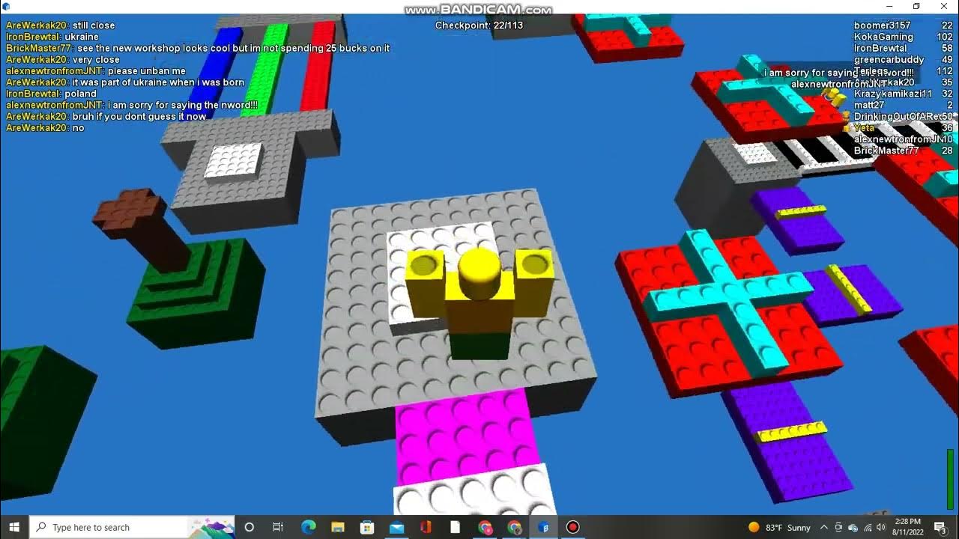
Task: Open the OneDrive tray icon
Action: point(853,527)
